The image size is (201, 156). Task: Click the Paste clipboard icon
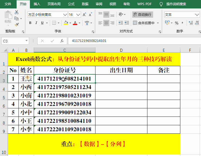click(8, 15)
